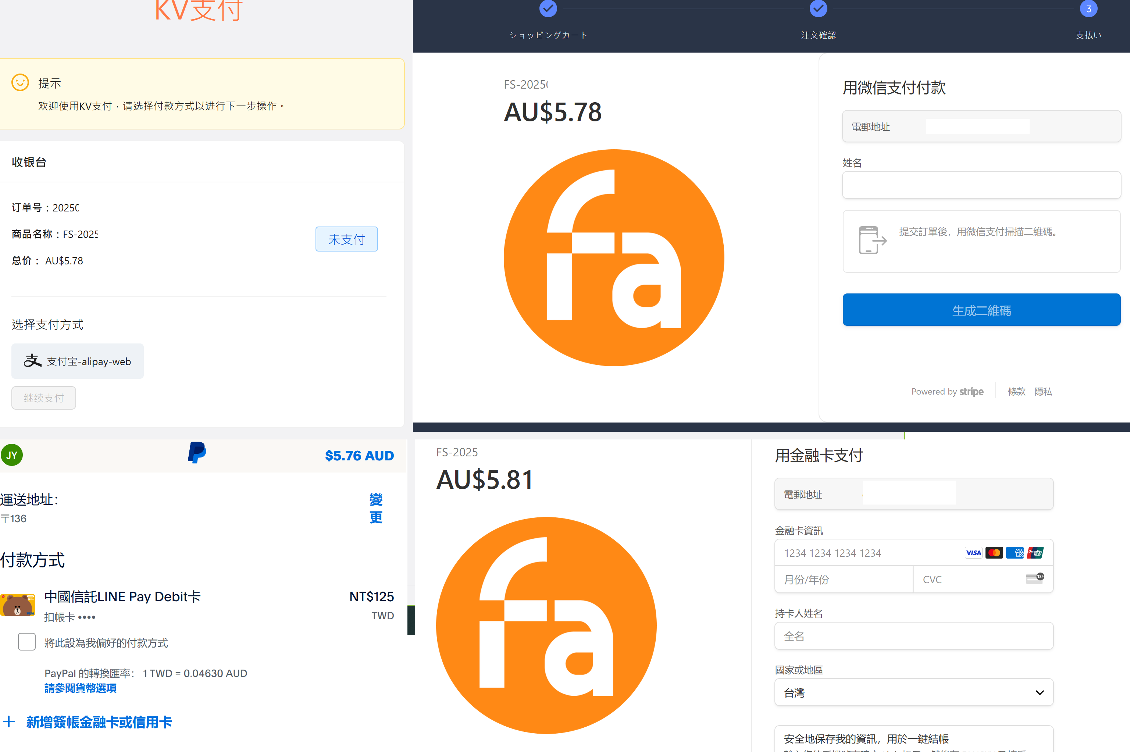Click the NT$125 amount
The width and height of the screenshot is (1130, 752).
[371, 596]
